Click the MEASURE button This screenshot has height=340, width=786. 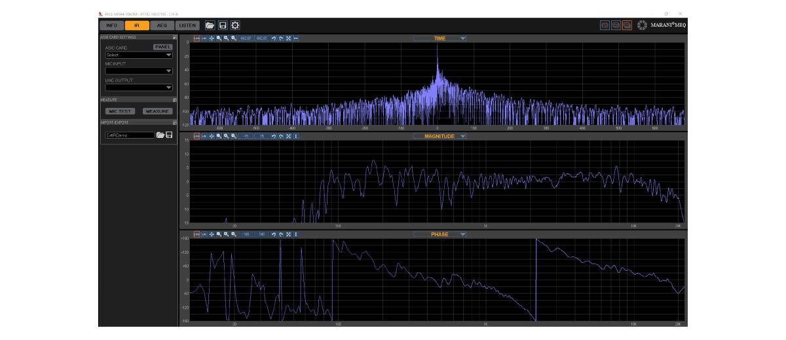click(157, 111)
